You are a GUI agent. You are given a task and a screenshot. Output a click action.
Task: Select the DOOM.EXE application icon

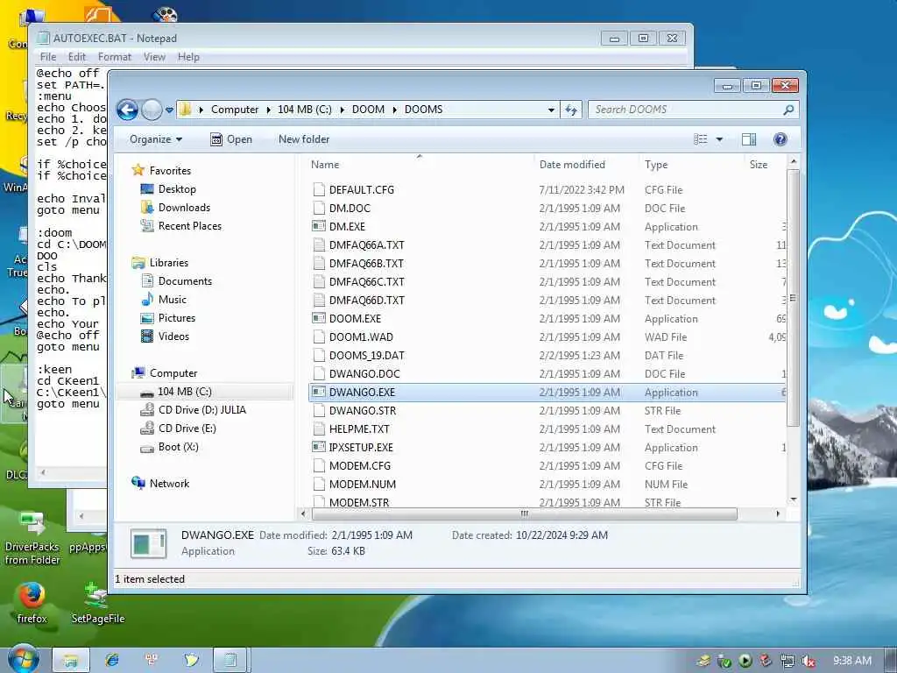(x=319, y=318)
